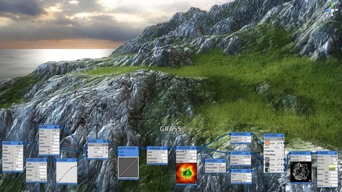
Task: Click the add layer icon in Blend Layers row
Action: [106, 145]
